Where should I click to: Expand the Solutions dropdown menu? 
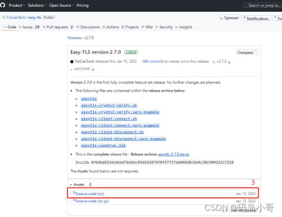pyautogui.click(x=37, y=5)
